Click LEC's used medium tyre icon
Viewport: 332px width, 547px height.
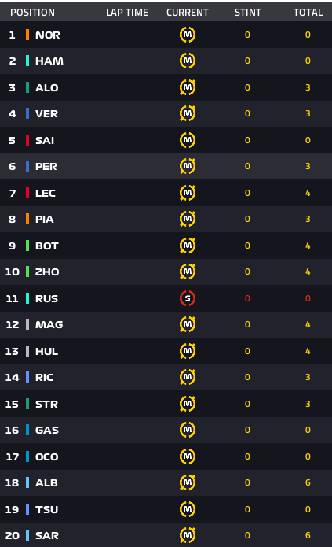(188, 193)
